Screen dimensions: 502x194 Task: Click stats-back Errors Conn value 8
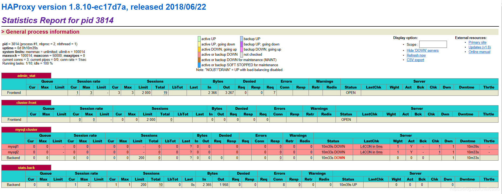pyautogui.click(x=284, y=185)
